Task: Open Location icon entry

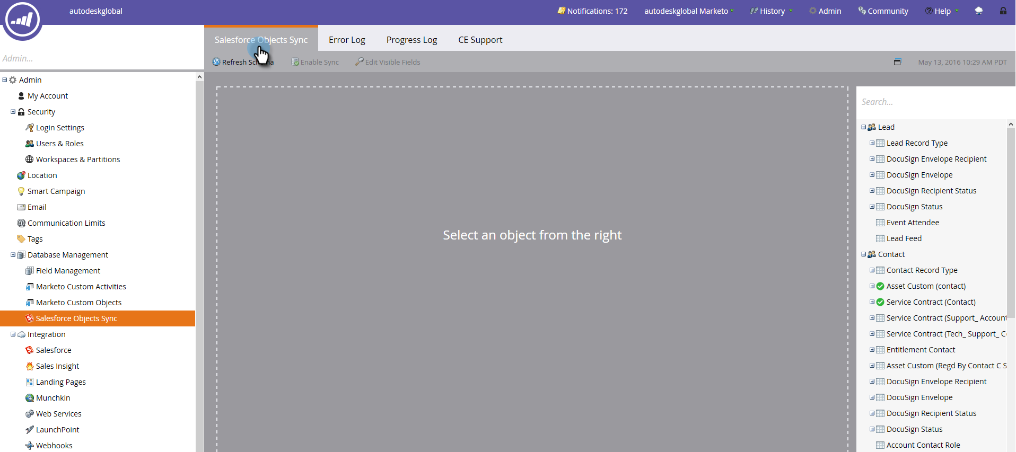Action: (x=21, y=175)
